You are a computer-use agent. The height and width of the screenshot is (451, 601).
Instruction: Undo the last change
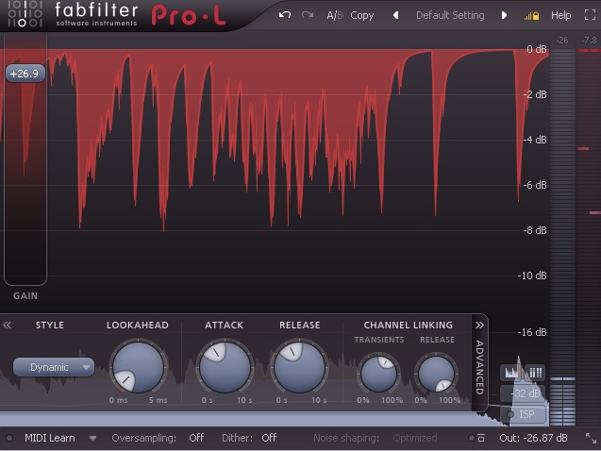click(285, 15)
